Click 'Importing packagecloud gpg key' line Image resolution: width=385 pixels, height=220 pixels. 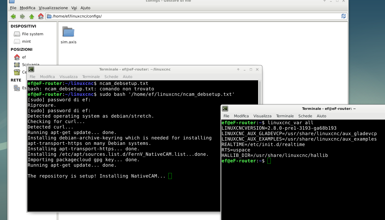83,160
